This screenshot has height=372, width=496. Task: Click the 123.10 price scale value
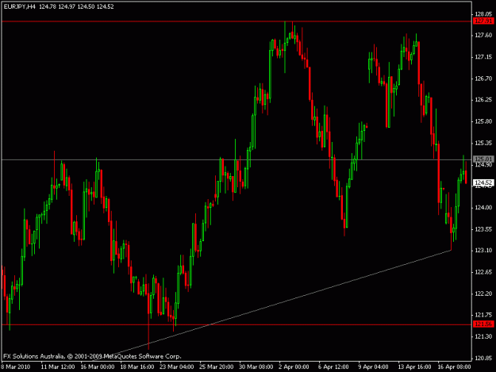483,251
